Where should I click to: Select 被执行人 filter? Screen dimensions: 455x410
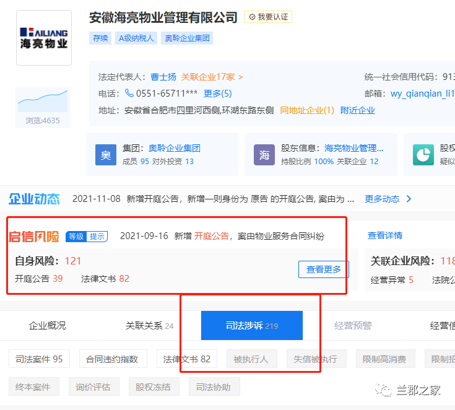tap(251, 359)
